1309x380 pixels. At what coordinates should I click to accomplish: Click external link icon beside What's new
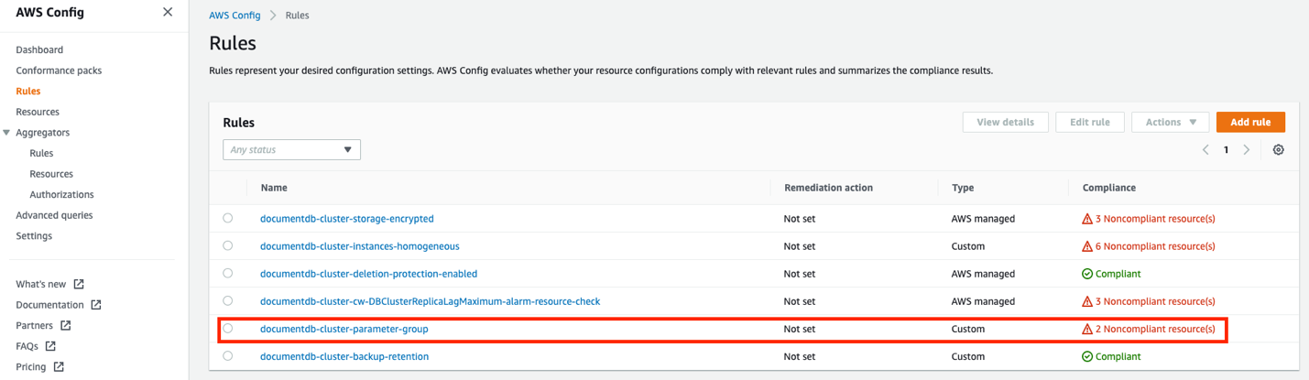tap(79, 284)
